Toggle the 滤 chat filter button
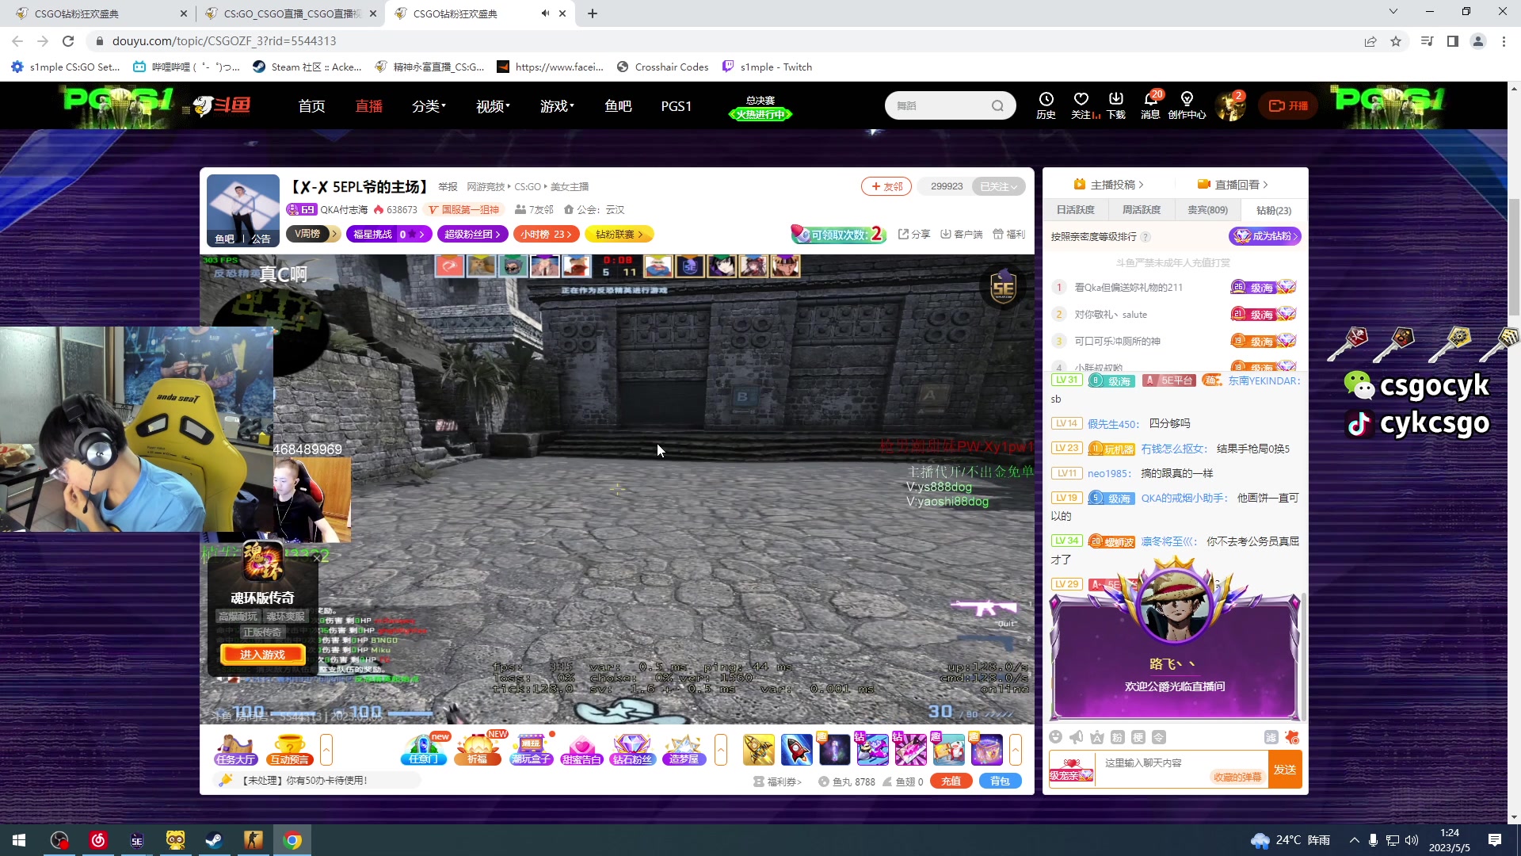This screenshot has height=856, width=1521. (x=1271, y=737)
